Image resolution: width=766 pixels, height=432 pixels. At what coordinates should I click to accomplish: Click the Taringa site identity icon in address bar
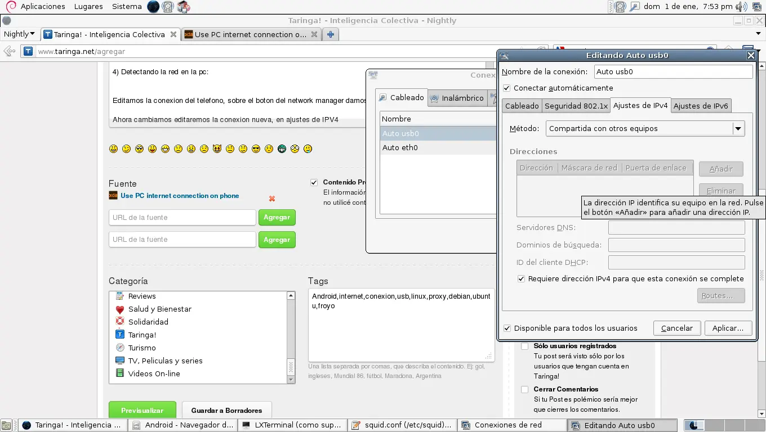[29, 51]
